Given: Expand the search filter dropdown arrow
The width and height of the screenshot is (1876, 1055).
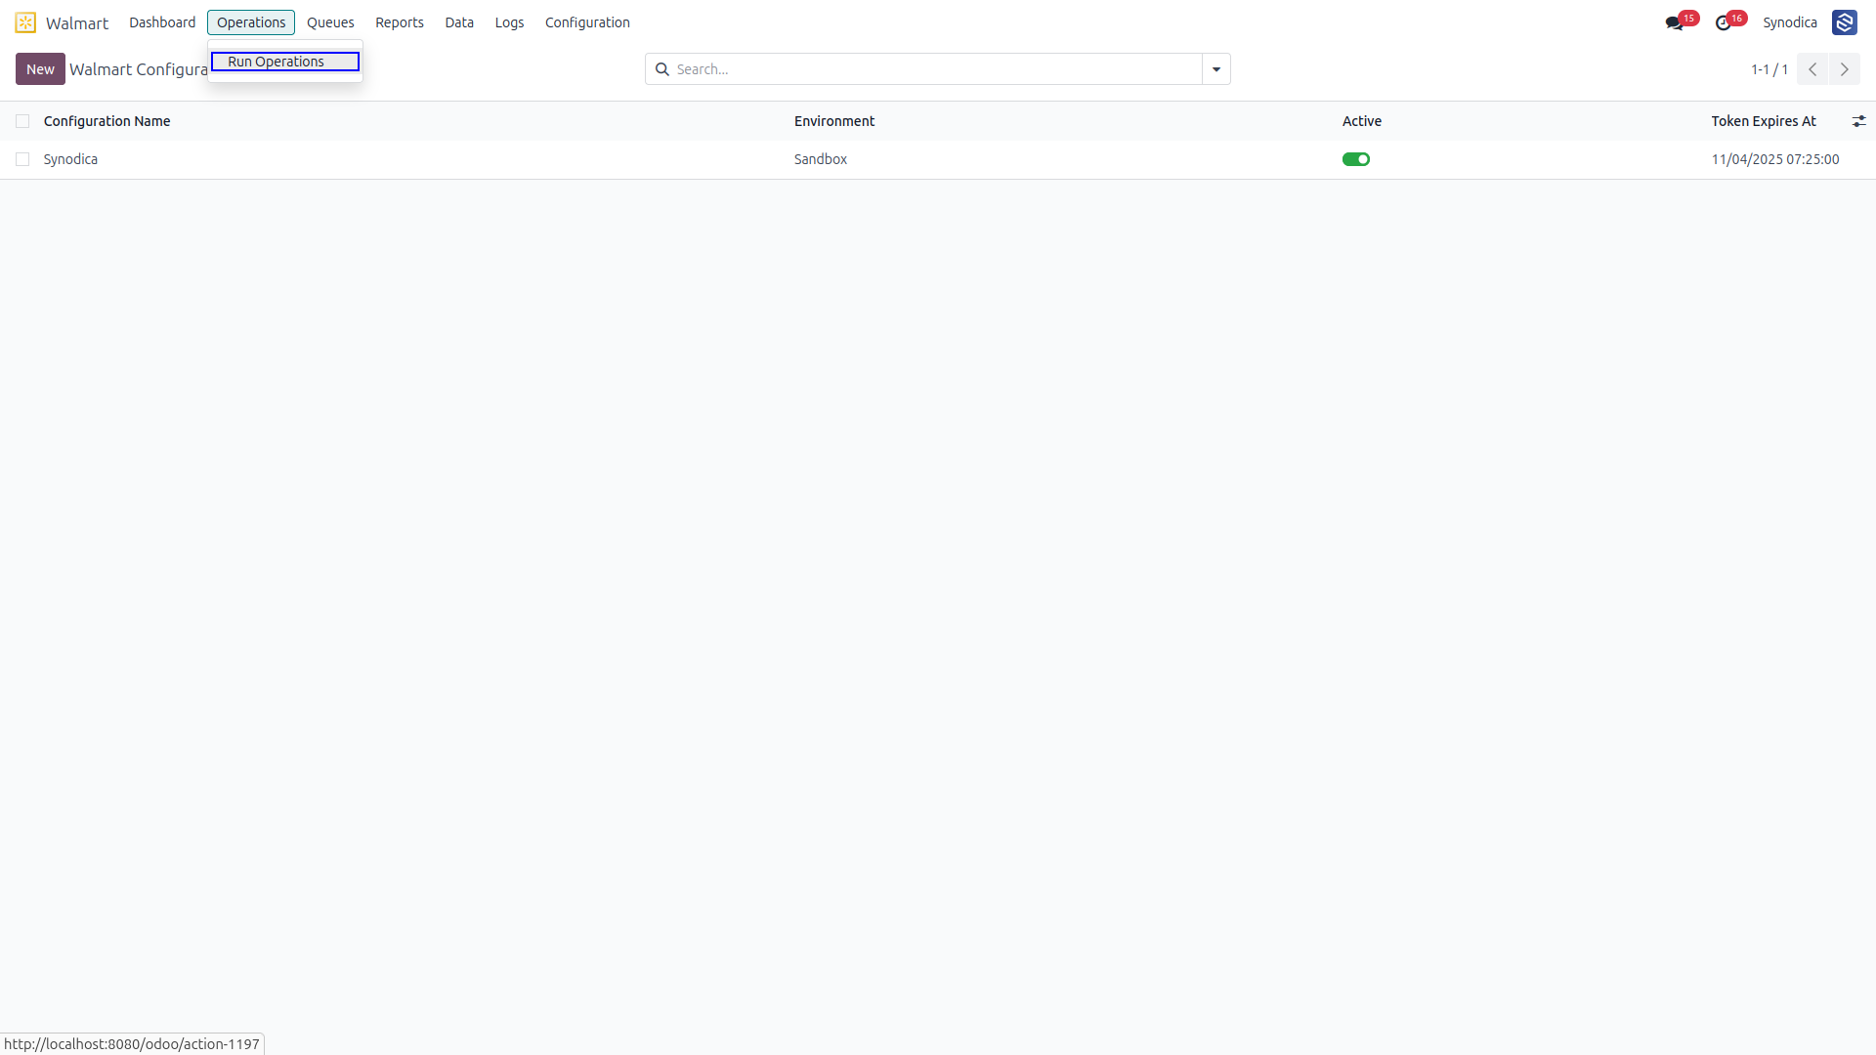Looking at the screenshot, I should (1216, 69).
